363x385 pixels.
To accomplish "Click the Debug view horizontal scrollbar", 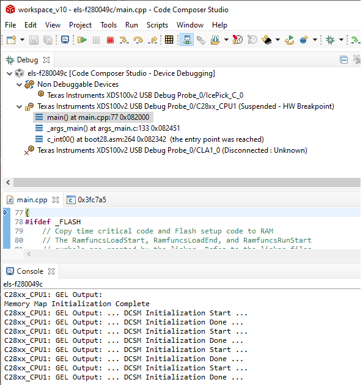I will pos(187,183).
